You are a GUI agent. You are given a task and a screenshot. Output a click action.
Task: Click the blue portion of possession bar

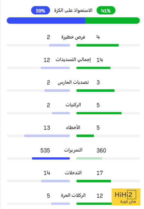pyautogui.click(x=46, y=21)
